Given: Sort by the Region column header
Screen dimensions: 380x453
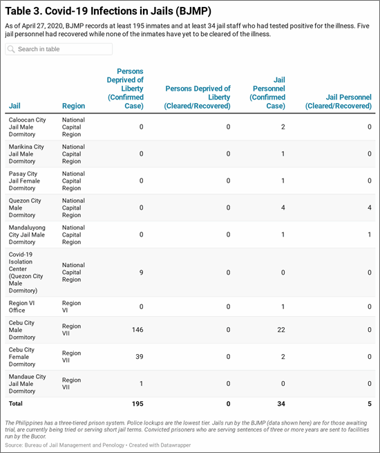Looking at the screenshot, I should tap(73, 106).
